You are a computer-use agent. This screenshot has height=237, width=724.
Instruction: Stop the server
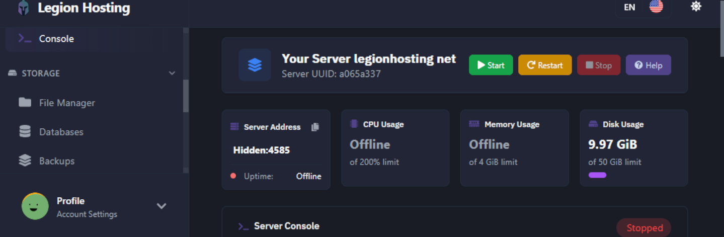599,65
